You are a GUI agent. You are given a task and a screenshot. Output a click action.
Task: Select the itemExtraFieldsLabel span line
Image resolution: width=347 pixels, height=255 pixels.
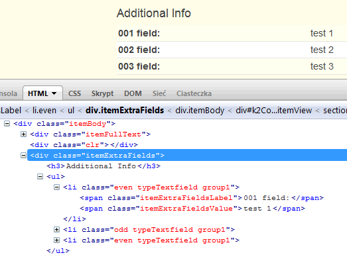202,198
